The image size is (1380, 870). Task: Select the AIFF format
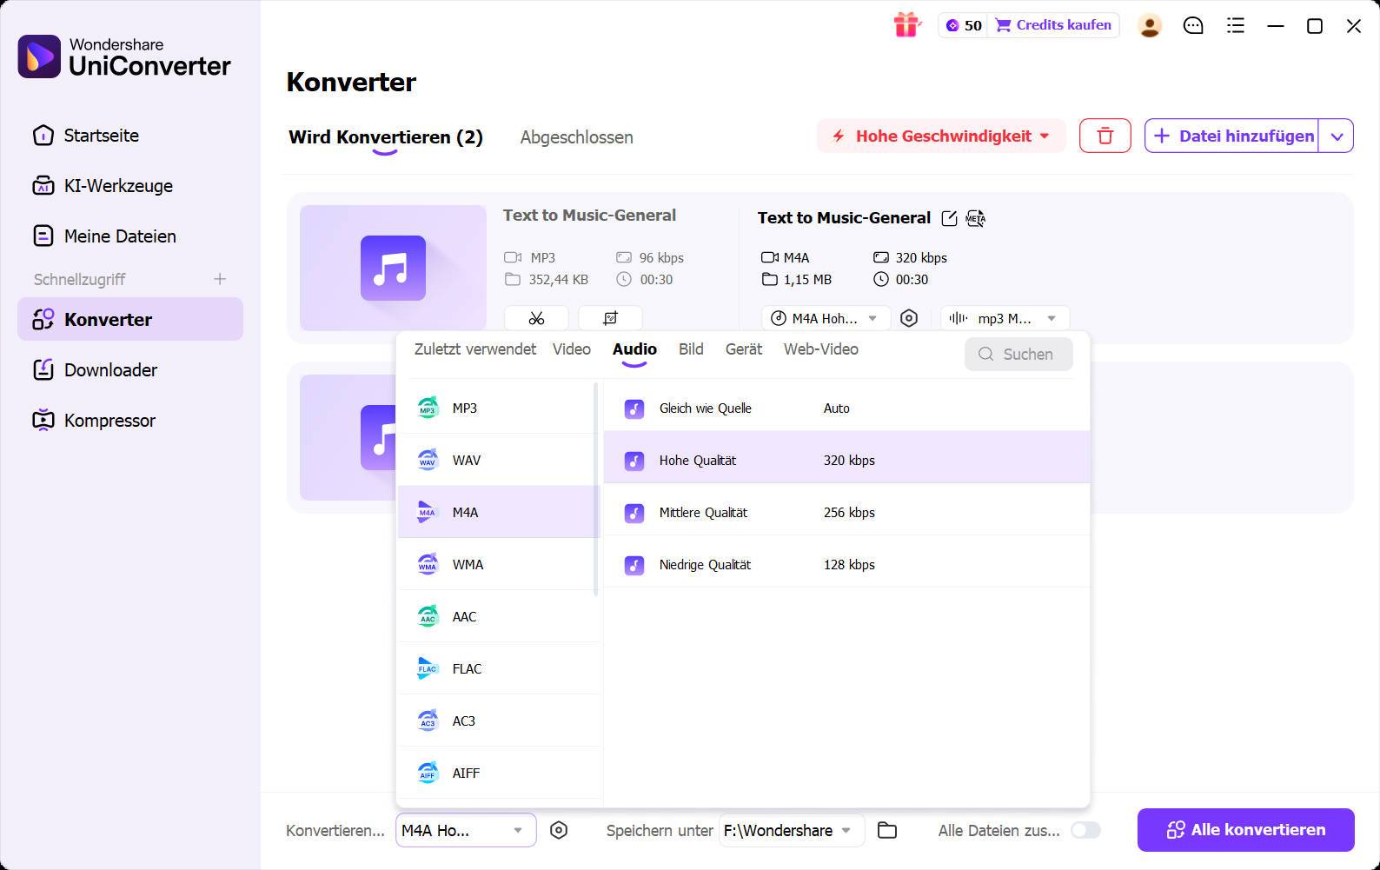(500, 773)
